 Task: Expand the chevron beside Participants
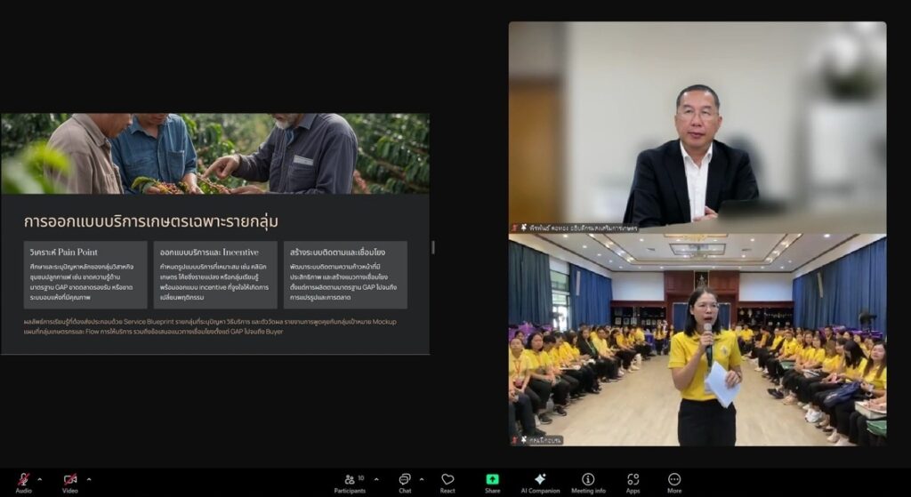click(375, 478)
